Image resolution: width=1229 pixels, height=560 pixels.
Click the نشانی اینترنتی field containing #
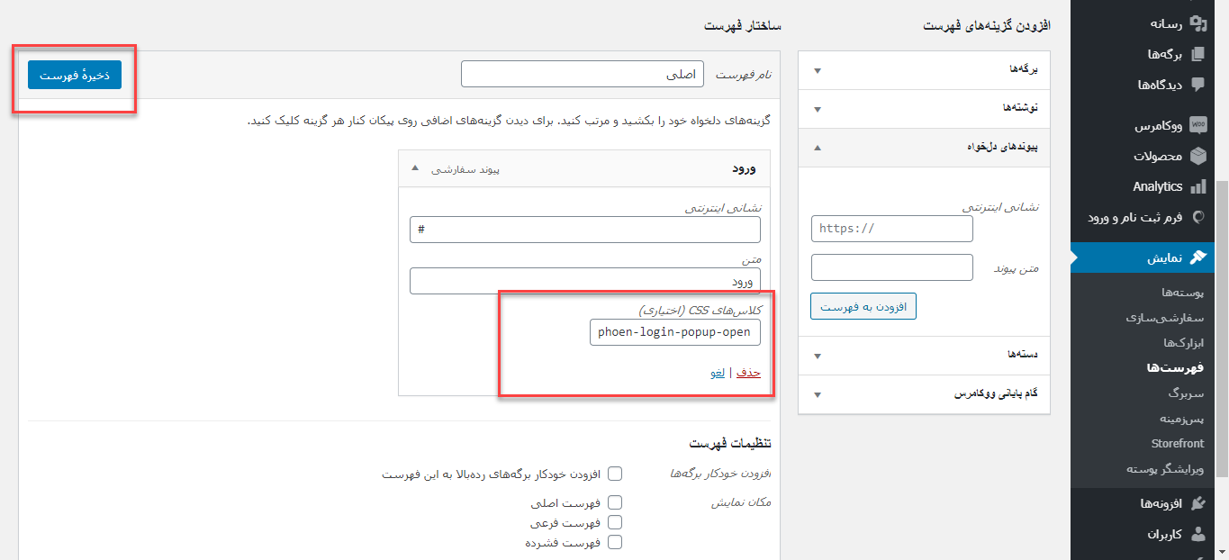(585, 230)
